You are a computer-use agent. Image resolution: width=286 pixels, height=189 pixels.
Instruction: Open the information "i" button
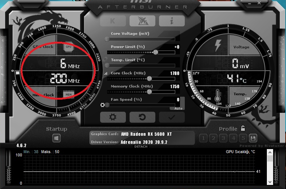(172, 21)
